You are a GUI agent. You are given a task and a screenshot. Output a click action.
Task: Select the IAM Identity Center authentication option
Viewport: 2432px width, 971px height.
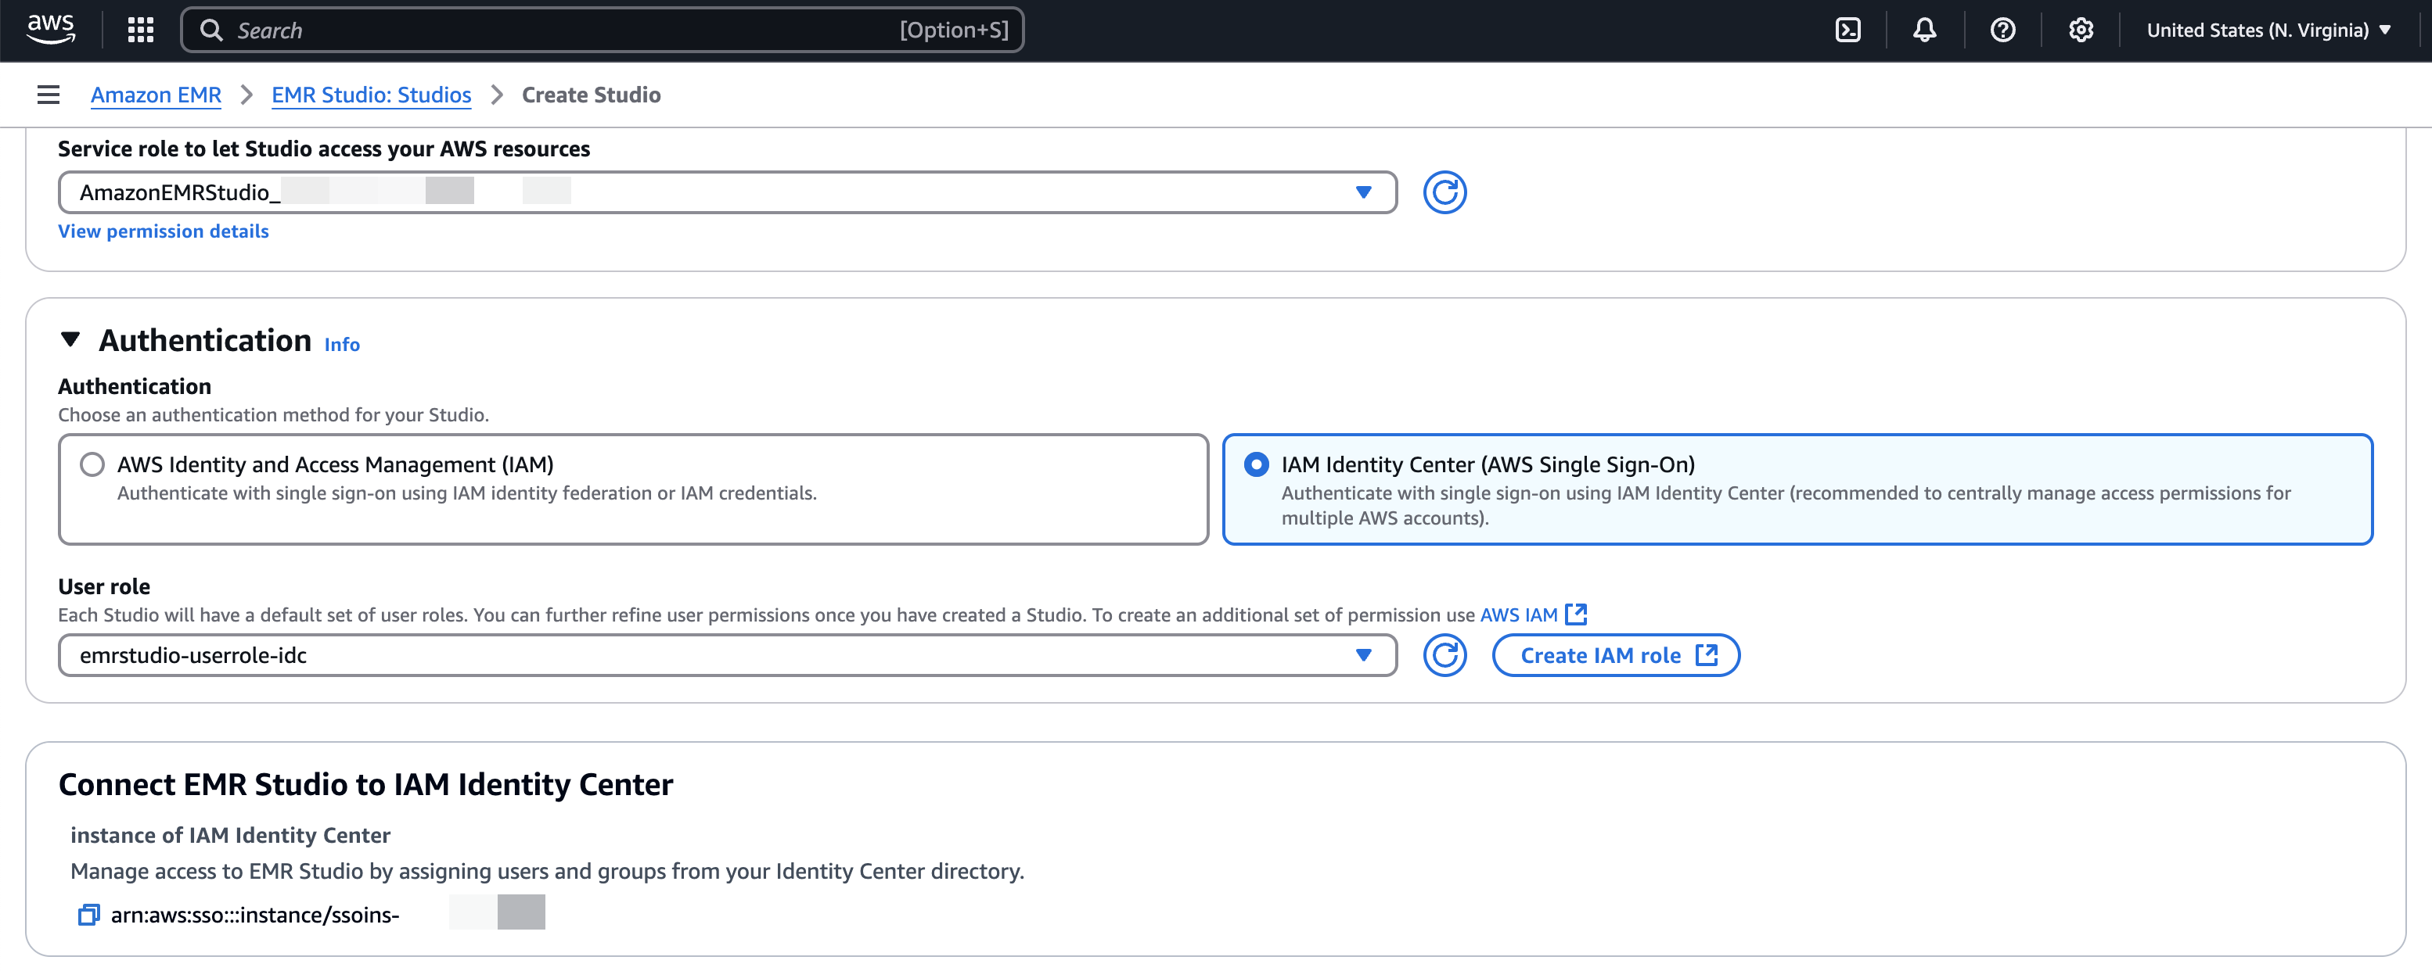click(x=1257, y=464)
